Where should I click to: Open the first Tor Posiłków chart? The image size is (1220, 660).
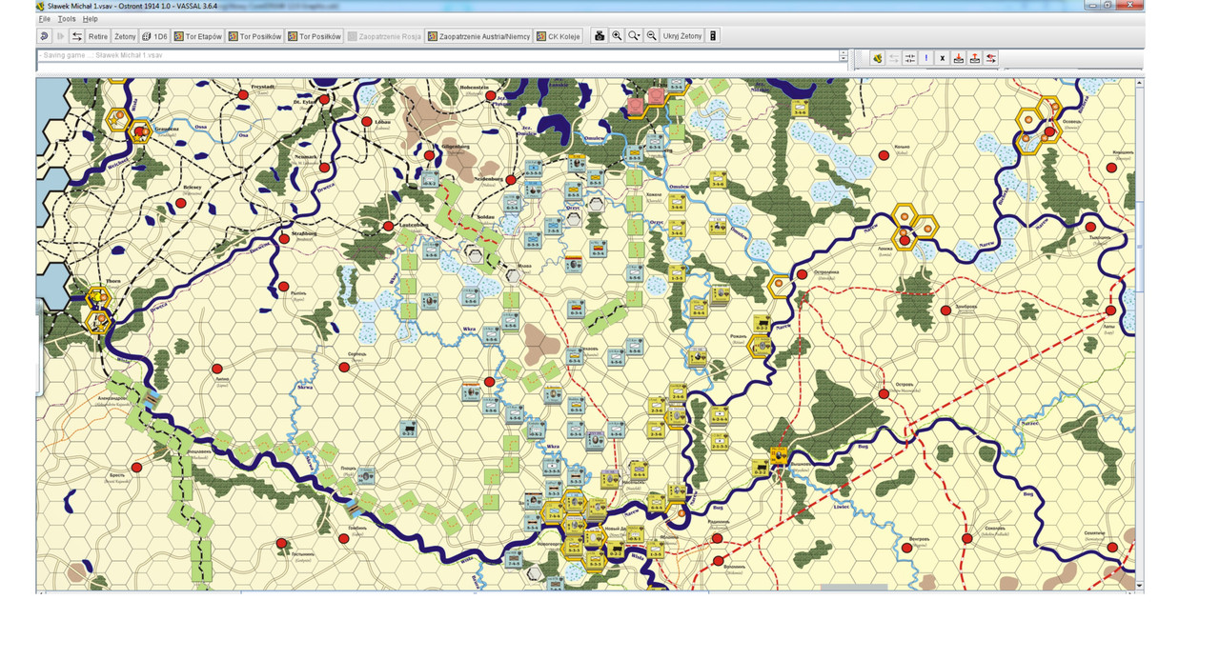pyautogui.click(x=254, y=36)
